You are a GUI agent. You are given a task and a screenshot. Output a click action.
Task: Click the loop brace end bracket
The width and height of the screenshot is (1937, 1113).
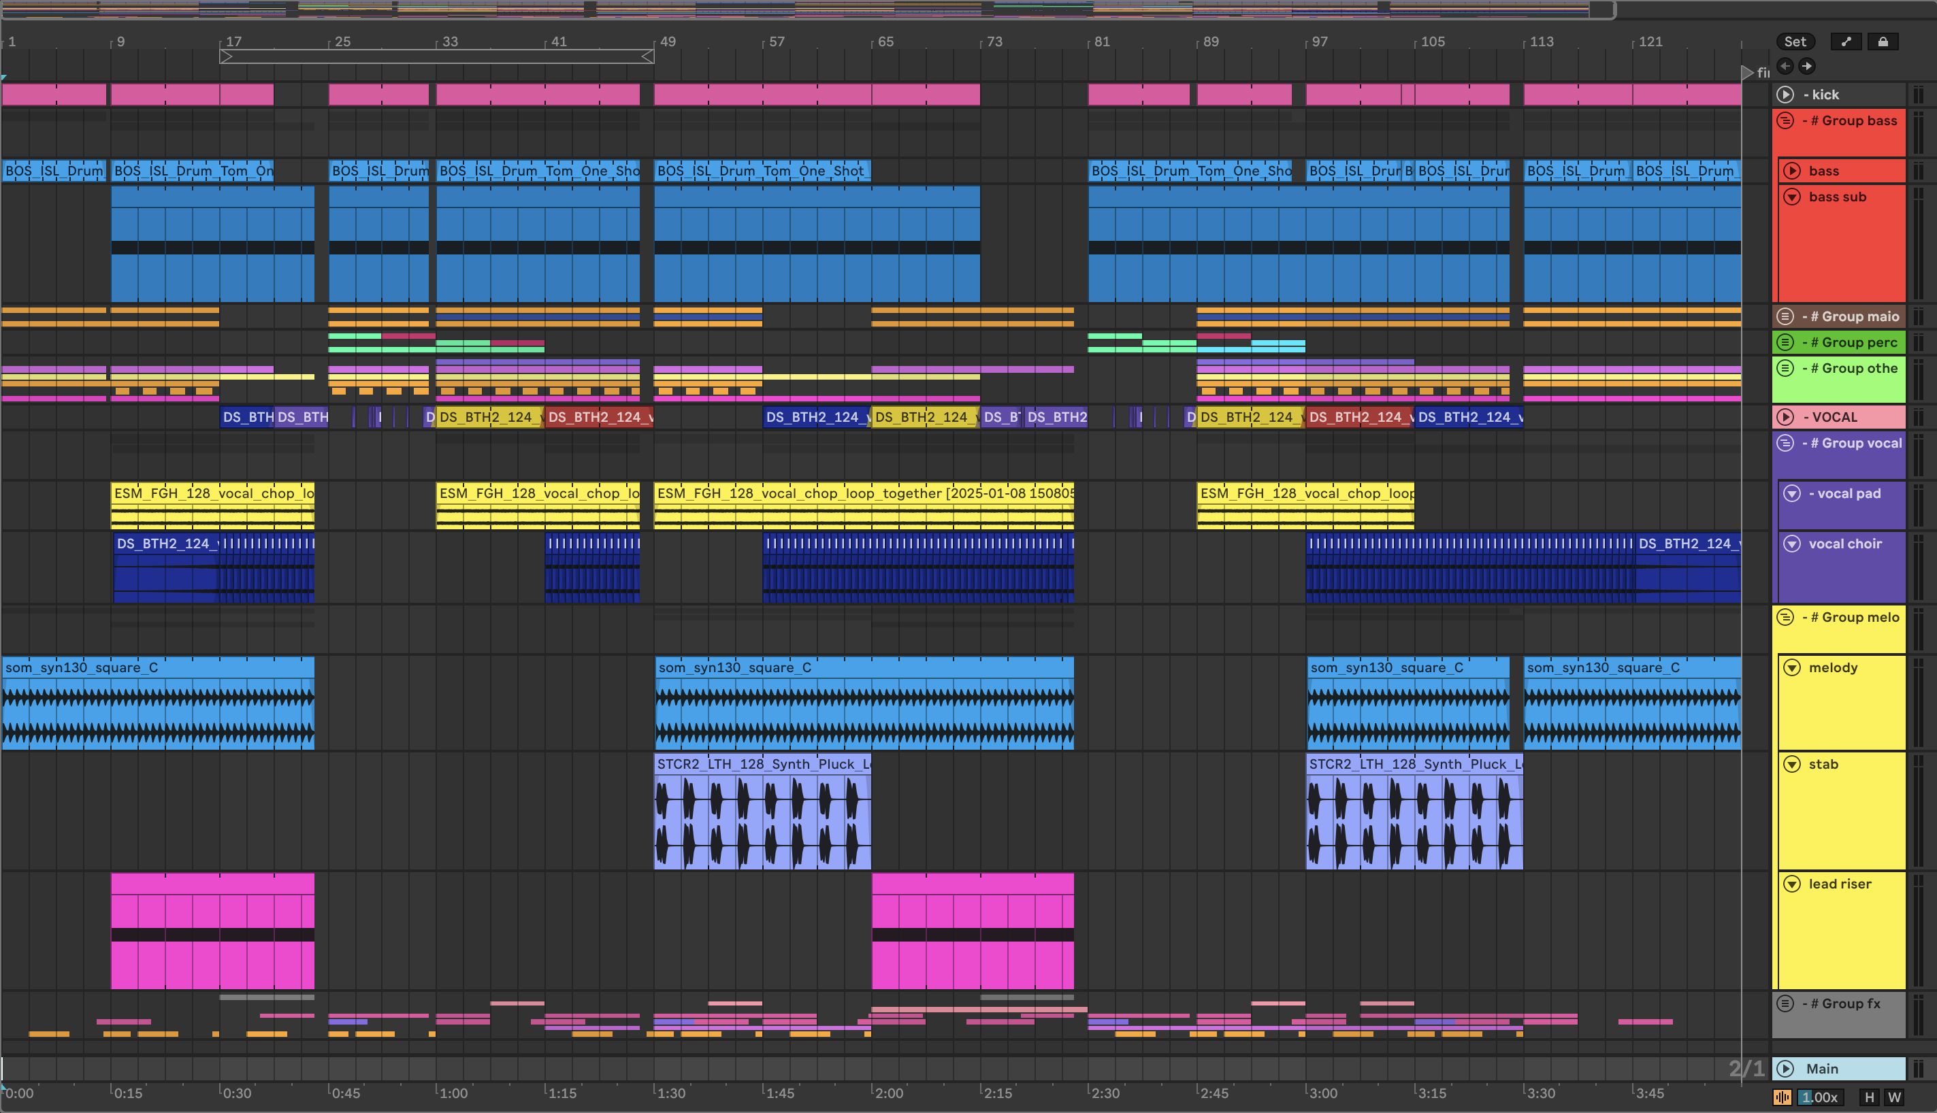648,56
